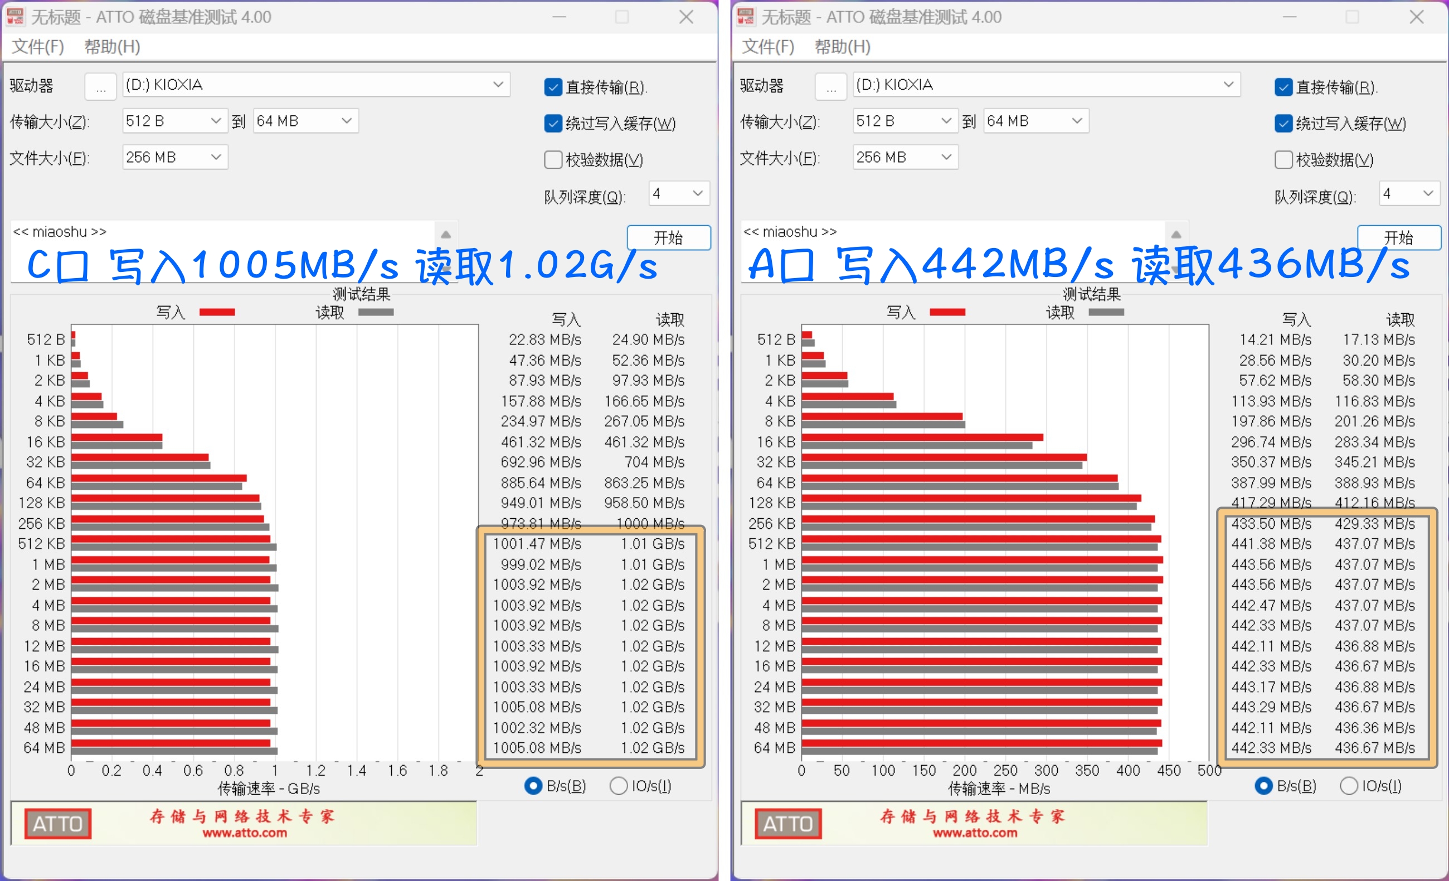Open the 文件(F) menu in left window
This screenshot has height=881, width=1449.
point(36,46)
